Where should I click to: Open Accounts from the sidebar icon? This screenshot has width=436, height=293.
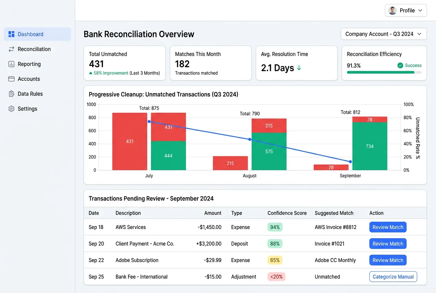click(x=11, y=79)
